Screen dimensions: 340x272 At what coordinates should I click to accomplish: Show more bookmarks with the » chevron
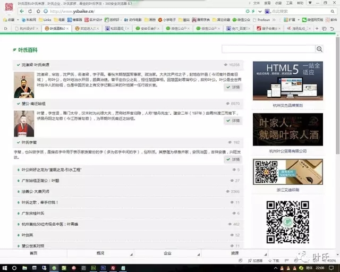click(x=274, y=20)
